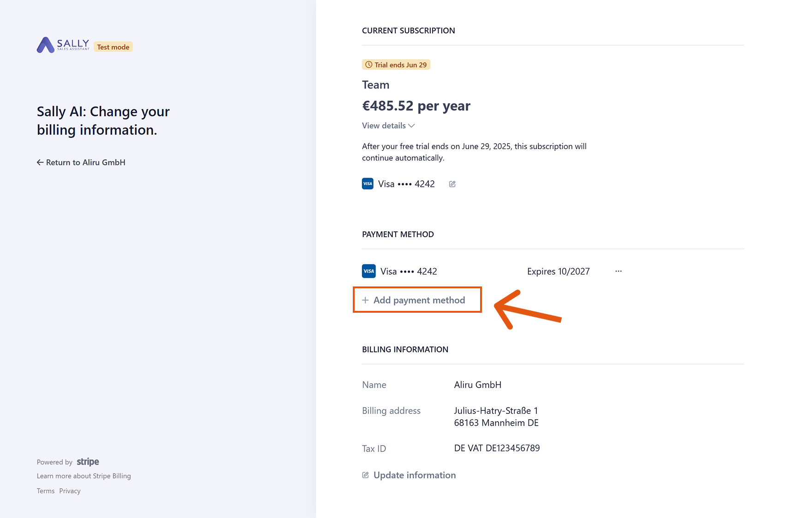
Task: Click Visa icon in Current Subscription section
Action: (x=368, y=184)
